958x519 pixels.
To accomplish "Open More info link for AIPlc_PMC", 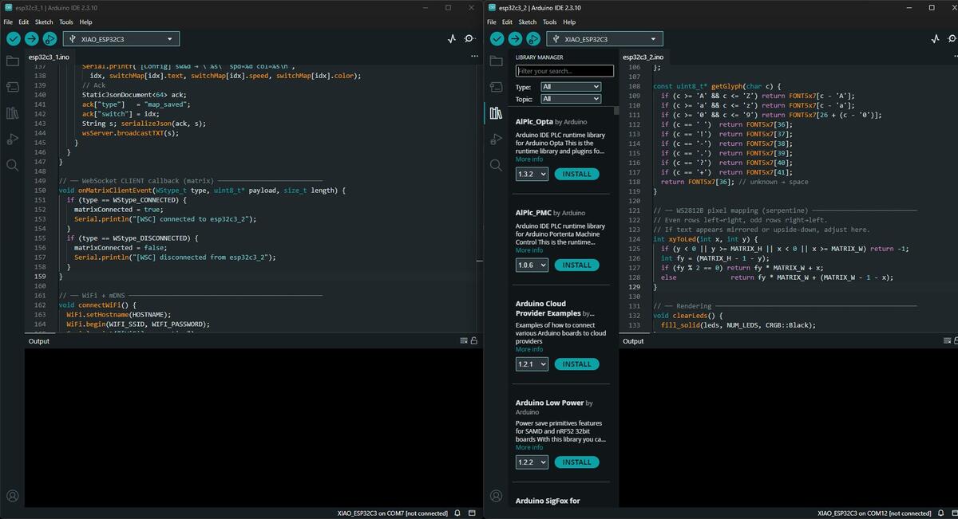I will 529,250.
